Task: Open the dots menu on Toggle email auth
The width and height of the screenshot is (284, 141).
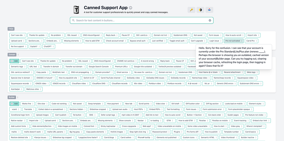Action: [186, 41]
